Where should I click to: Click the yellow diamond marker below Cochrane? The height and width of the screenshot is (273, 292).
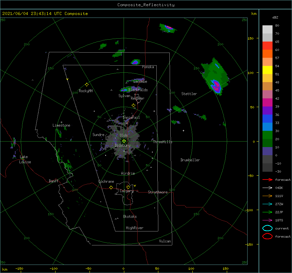tap(111, 187)
